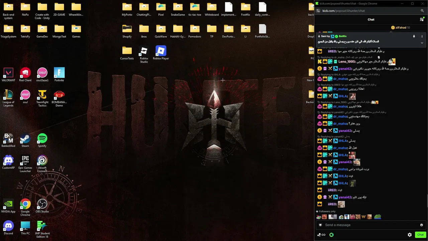Image resolution: width=428 pixels, height=241 pixels.
Task: Select the Whiteboard folder icon
Action: coord(212,9)
